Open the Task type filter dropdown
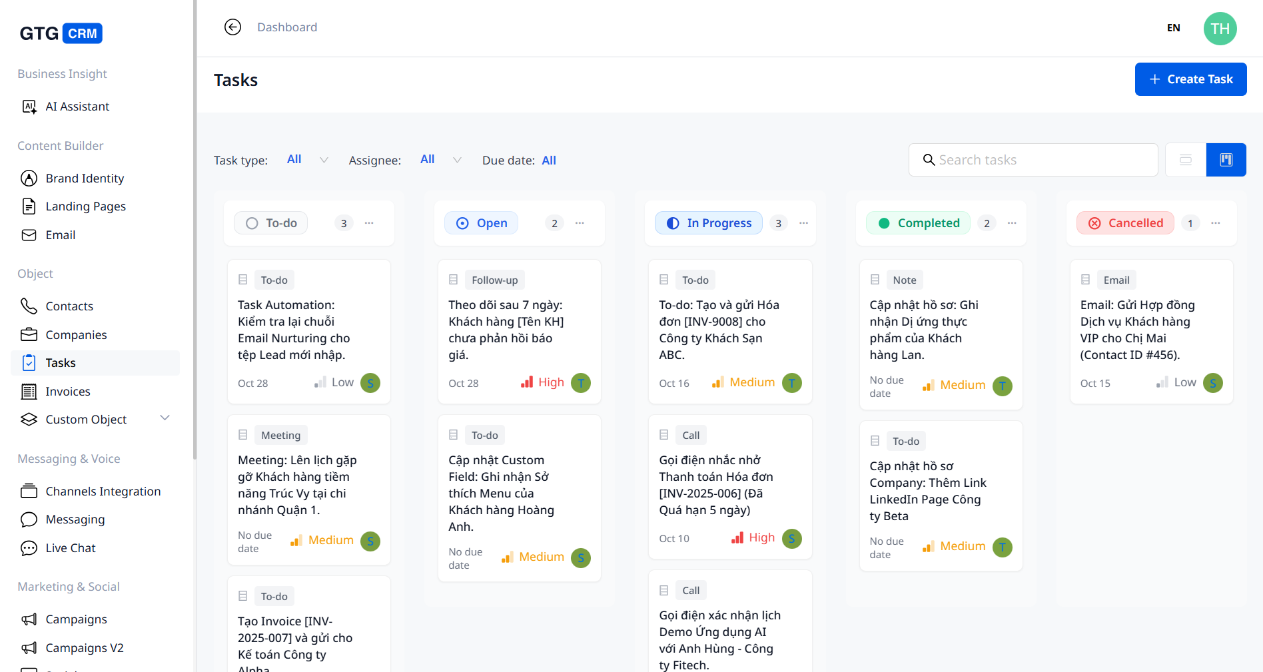Viewport: 1263px width, 672px height. [307, 160]
